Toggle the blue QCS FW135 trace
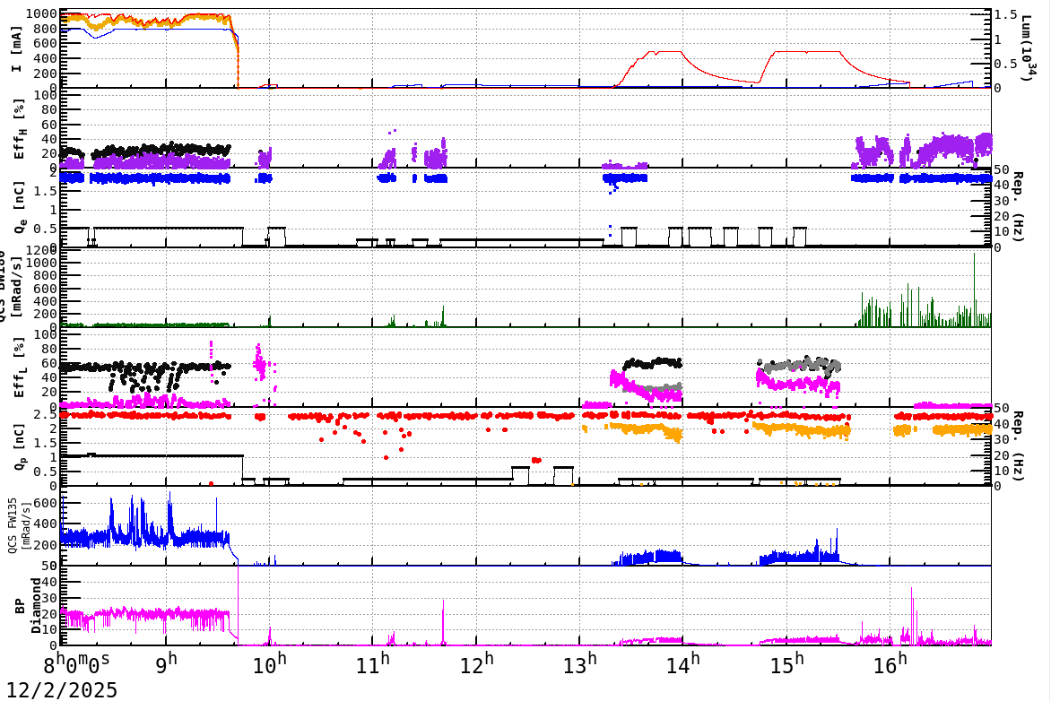This screenshot has width=1051, height=701. 135,538
